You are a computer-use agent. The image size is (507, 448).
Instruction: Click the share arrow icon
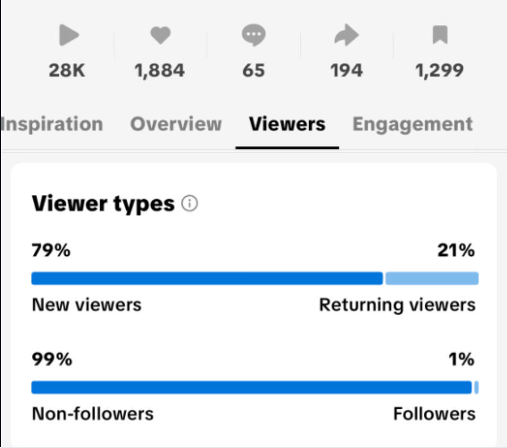coord(347,36)
